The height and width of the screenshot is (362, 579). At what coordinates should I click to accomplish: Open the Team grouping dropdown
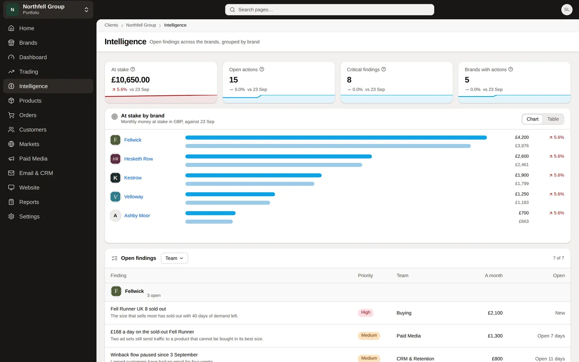(175, 258)
